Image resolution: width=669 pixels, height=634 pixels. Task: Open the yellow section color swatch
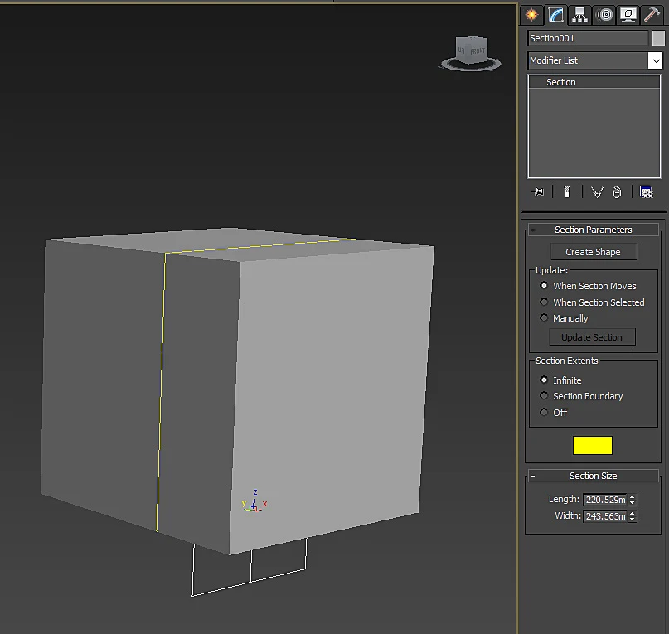[x=593, y=445]
